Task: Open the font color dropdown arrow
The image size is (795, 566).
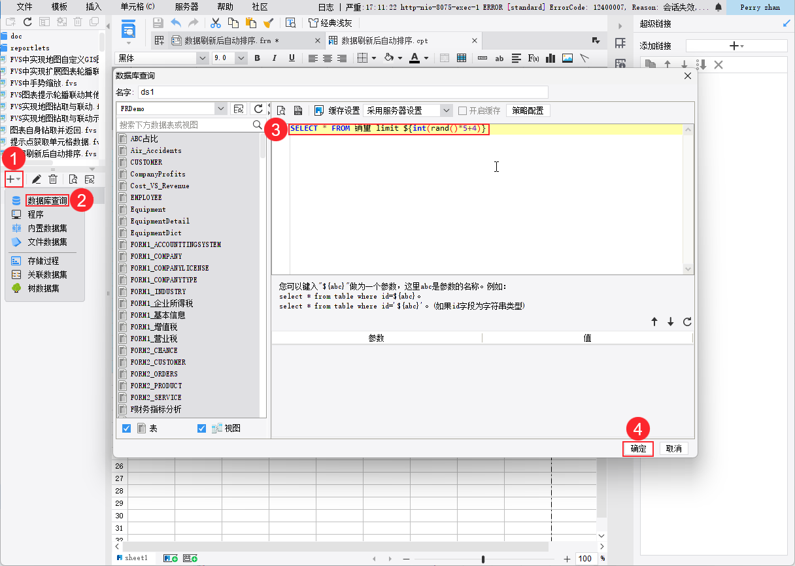Action: (426, 58)
